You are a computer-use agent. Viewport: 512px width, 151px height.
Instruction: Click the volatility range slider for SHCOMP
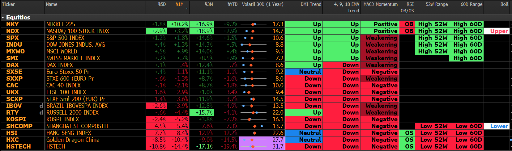254,126
